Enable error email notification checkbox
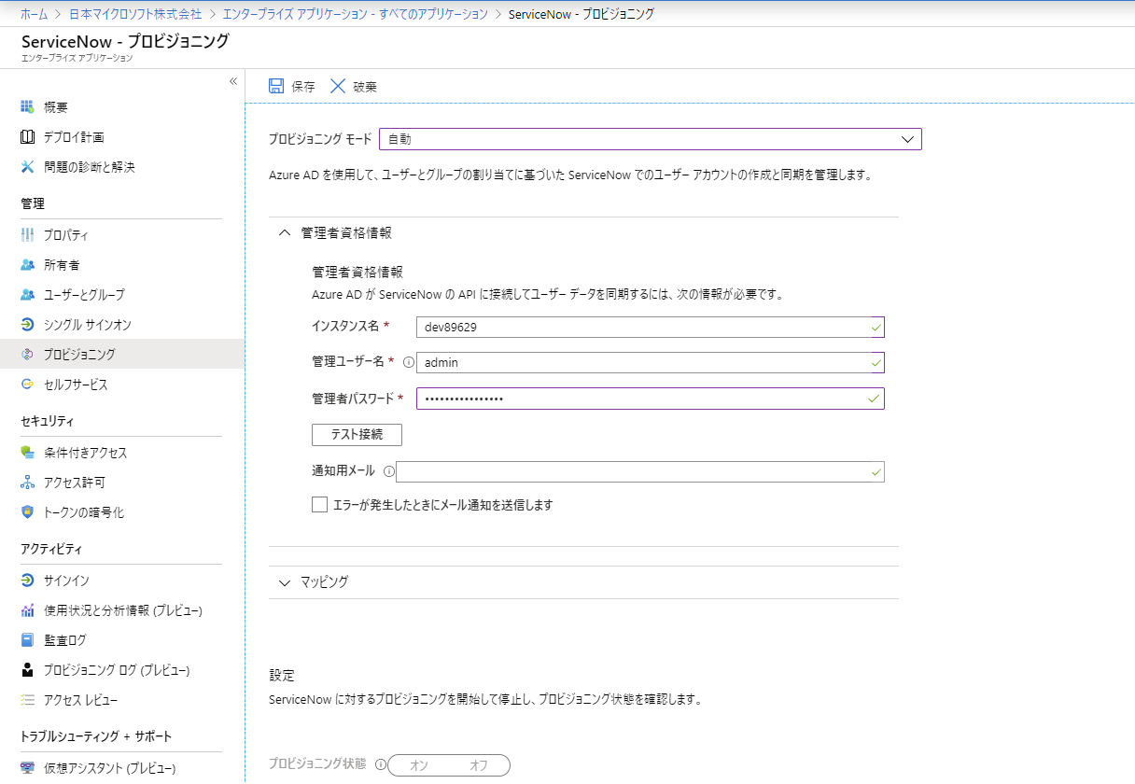Screen dimensions: 1135x784 [x=320, y=505]
